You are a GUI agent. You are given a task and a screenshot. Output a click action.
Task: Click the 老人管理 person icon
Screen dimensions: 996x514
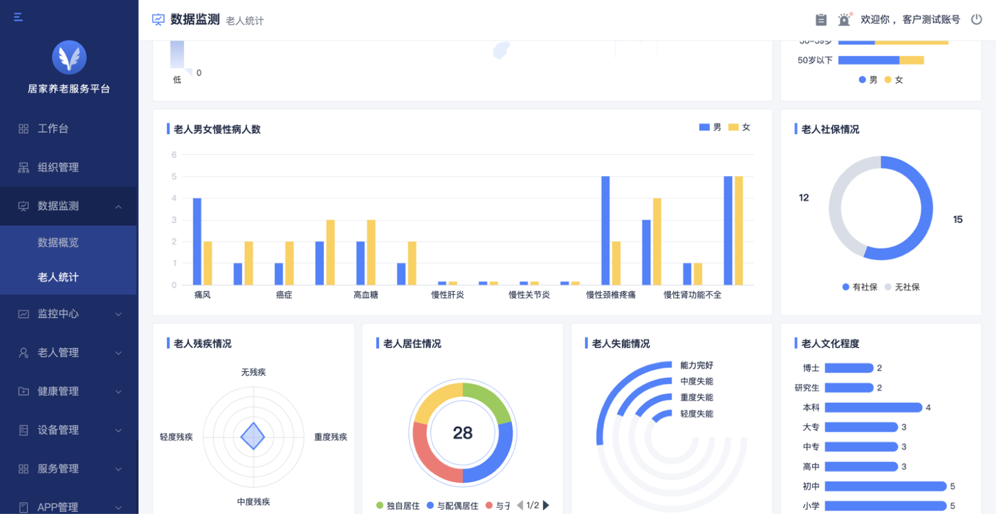click(x=23, y=353)
